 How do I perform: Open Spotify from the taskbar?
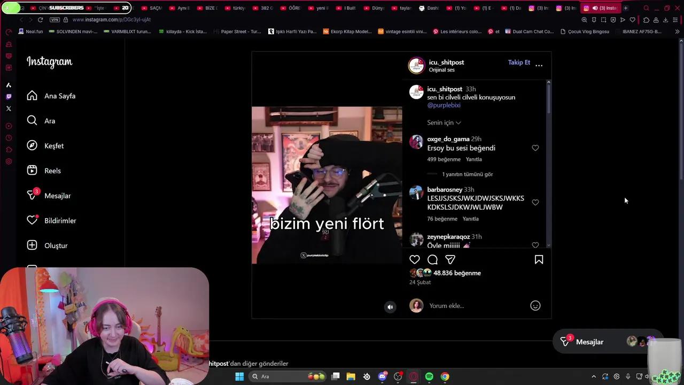(x=429, y=376)
